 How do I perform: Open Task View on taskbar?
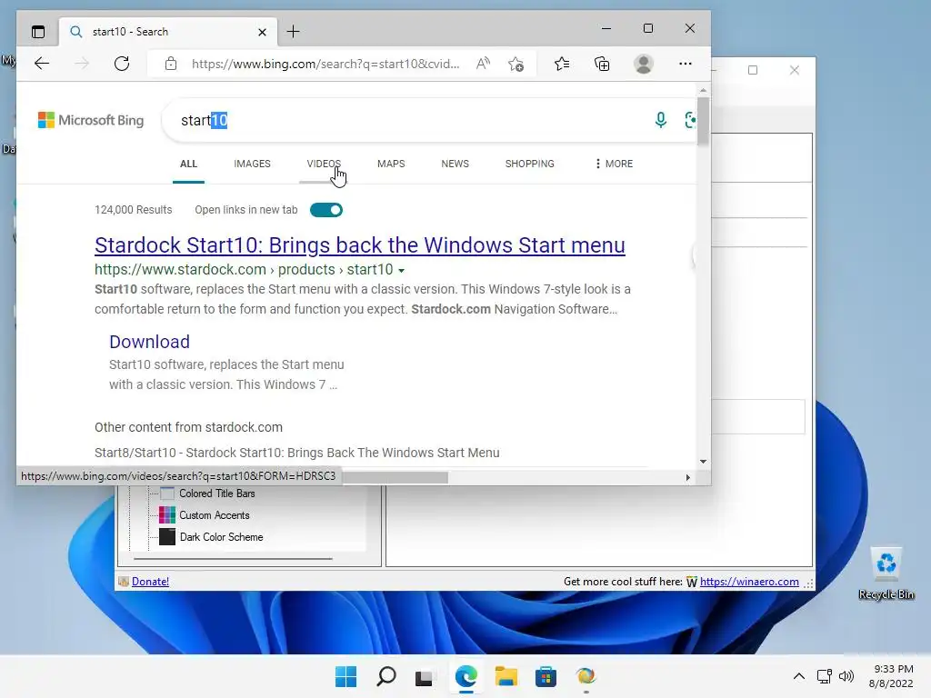click(x=424, y=677)
